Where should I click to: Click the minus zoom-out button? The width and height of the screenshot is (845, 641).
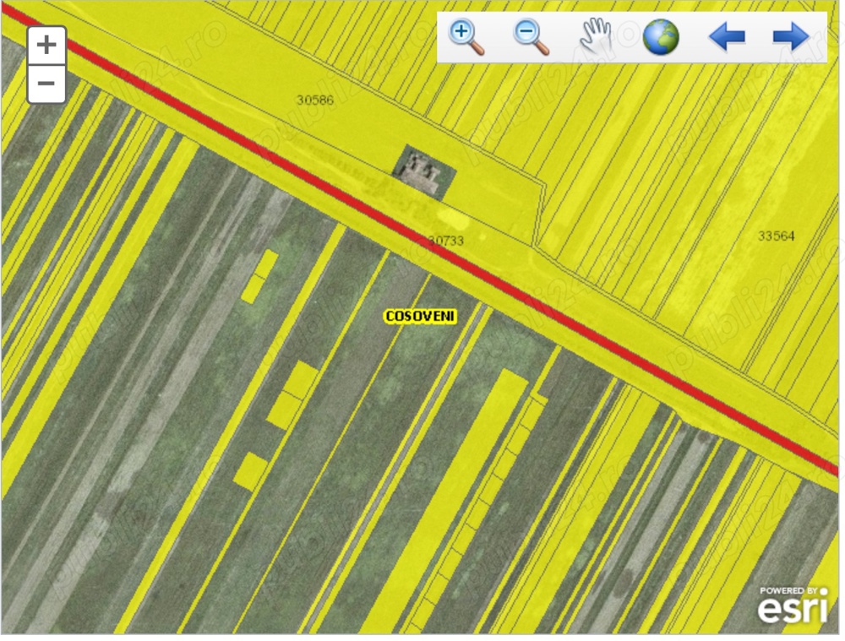click(x=46, y=84)
